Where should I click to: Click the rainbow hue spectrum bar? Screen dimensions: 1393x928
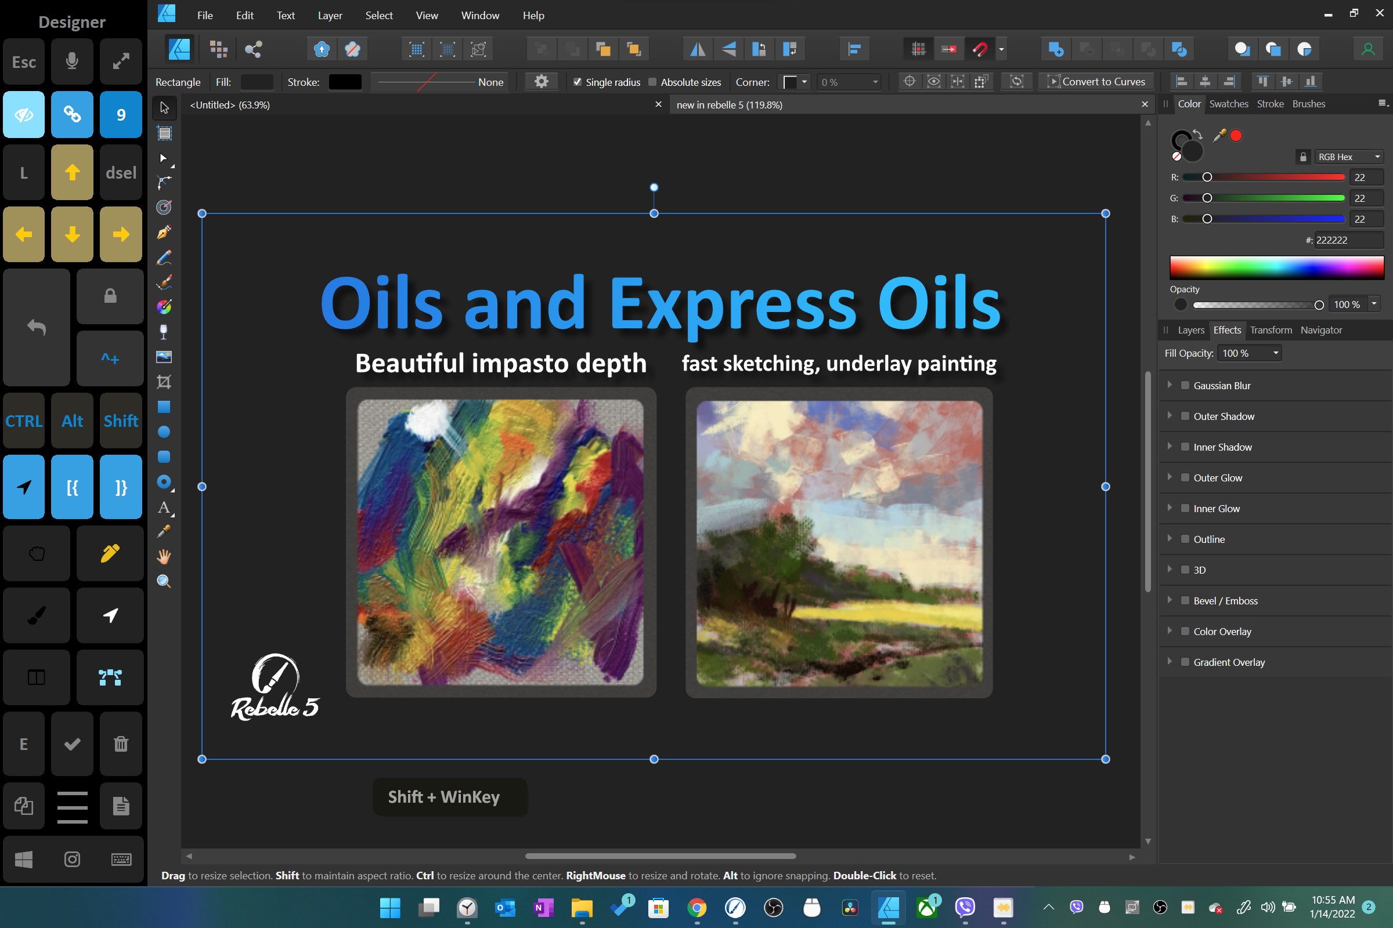coord(1276,267)
